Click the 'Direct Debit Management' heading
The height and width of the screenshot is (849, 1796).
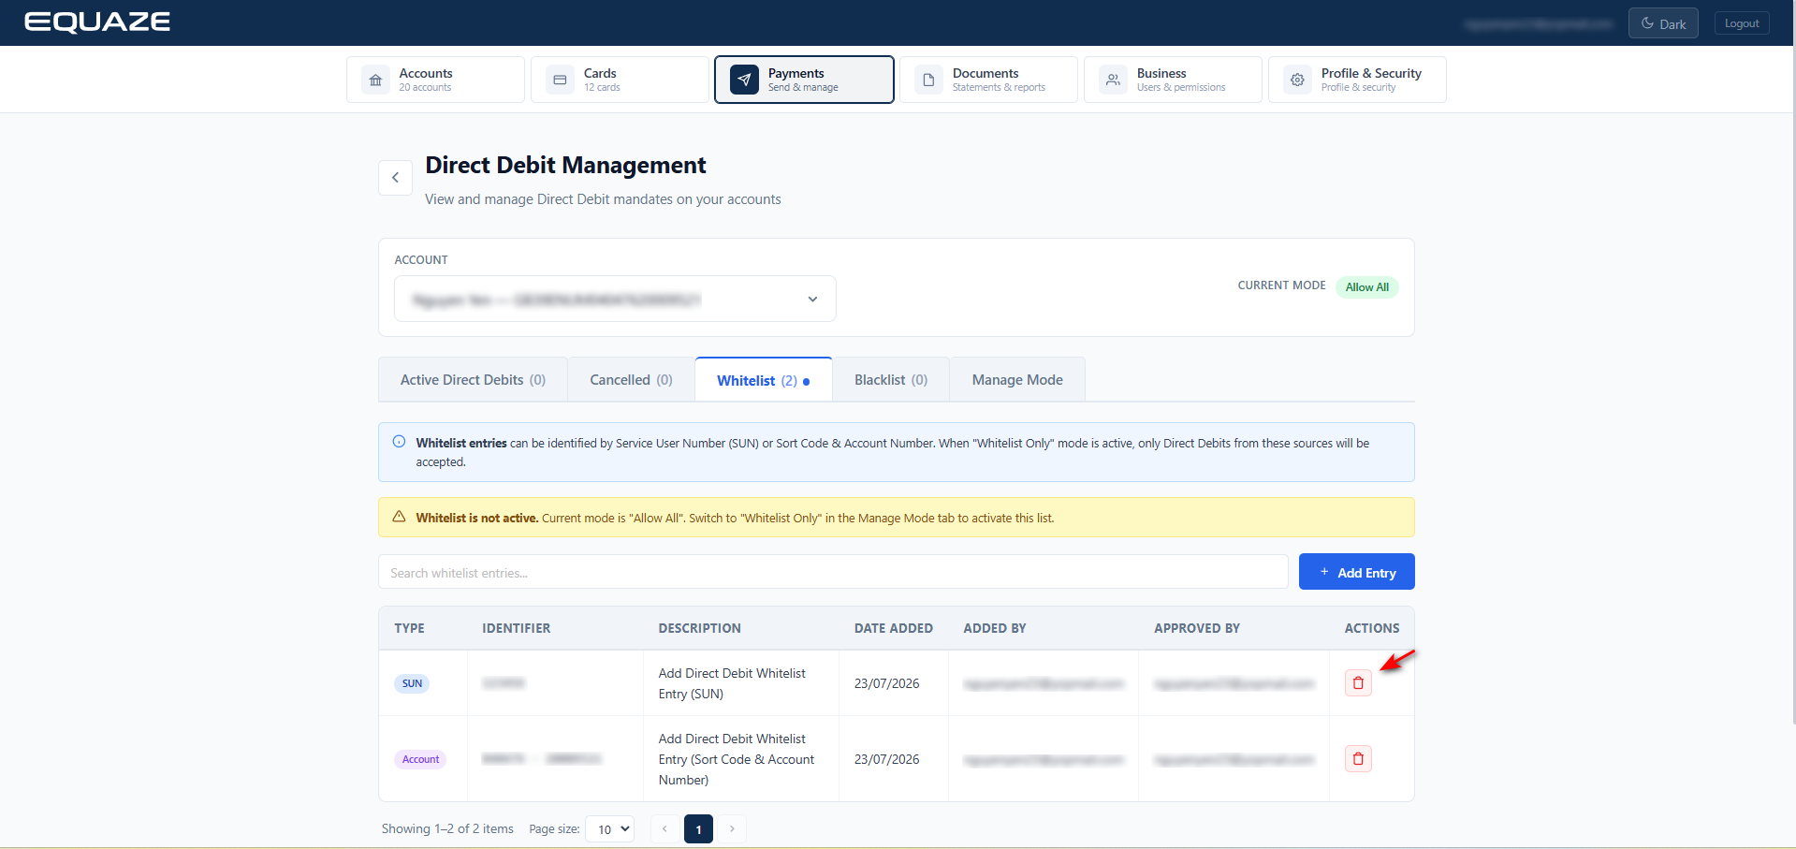(x=565, y=166)
